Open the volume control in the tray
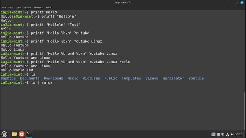The image size is (246, 138). click(232, 135)
